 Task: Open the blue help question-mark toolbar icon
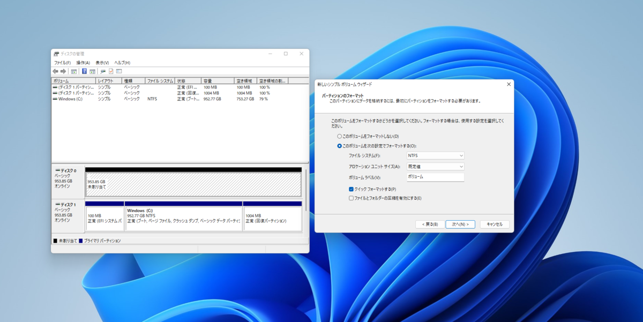coord(84,71)
